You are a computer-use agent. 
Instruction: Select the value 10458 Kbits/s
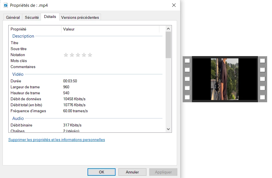point(74,99)
